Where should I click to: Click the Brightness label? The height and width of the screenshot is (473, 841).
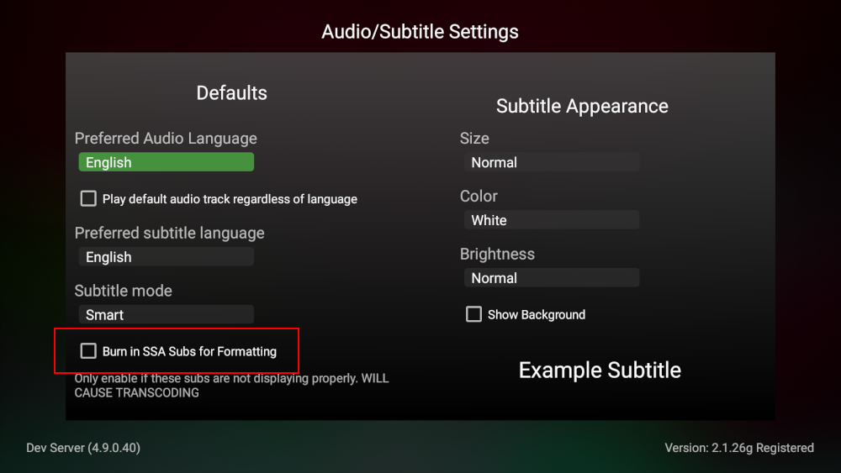(x=497, y=254)
